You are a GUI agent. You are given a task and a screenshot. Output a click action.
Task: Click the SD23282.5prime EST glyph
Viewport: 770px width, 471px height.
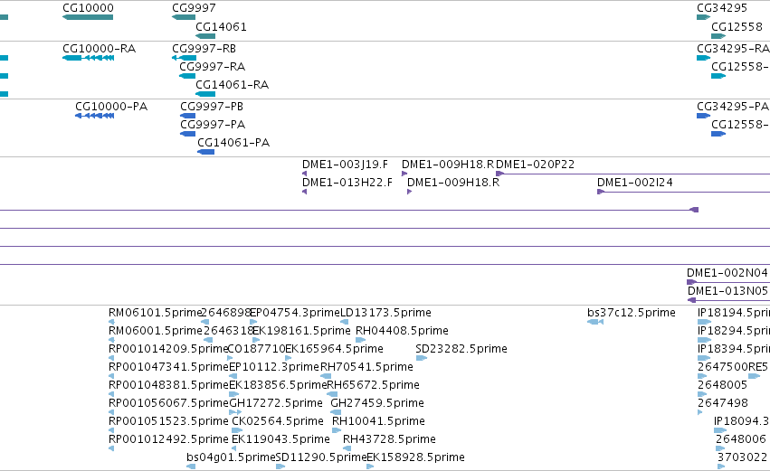[x=422, y=358]
